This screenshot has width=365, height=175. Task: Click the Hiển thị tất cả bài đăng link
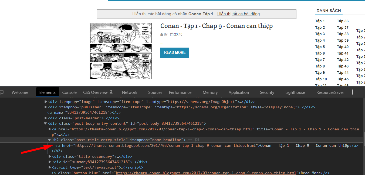coord(238,14)
